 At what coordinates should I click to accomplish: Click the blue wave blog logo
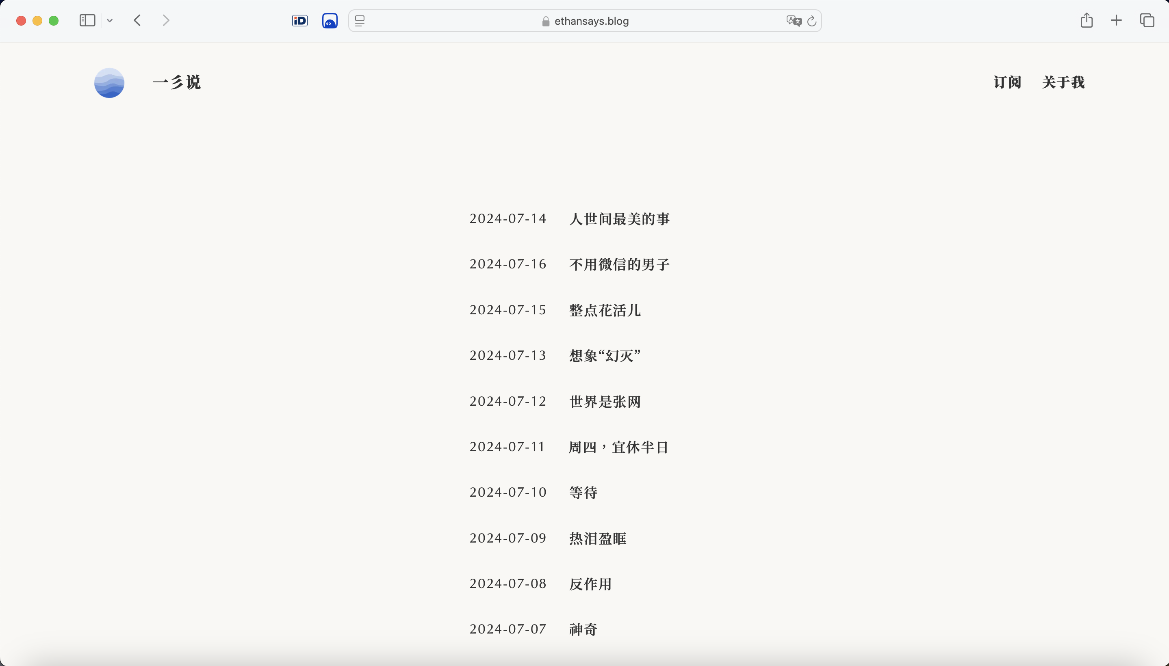pos(109,83)
